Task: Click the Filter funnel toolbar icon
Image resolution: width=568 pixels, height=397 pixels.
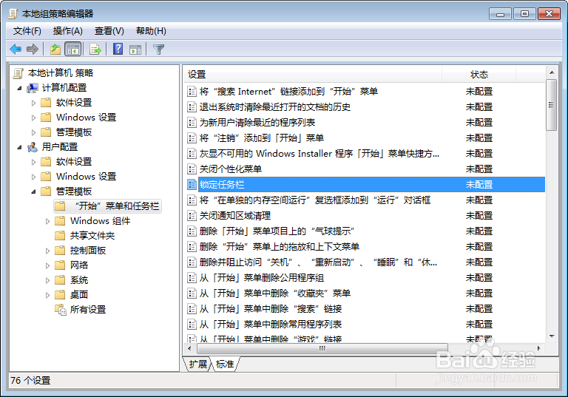Action: pos(159,50)
